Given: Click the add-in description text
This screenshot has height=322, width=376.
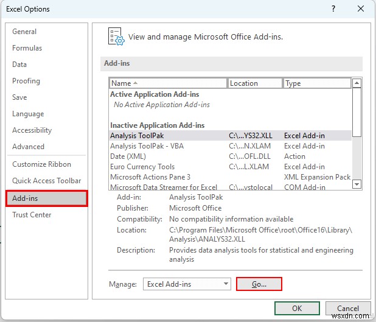Looking at the screenshot, I should pos(261,254).
